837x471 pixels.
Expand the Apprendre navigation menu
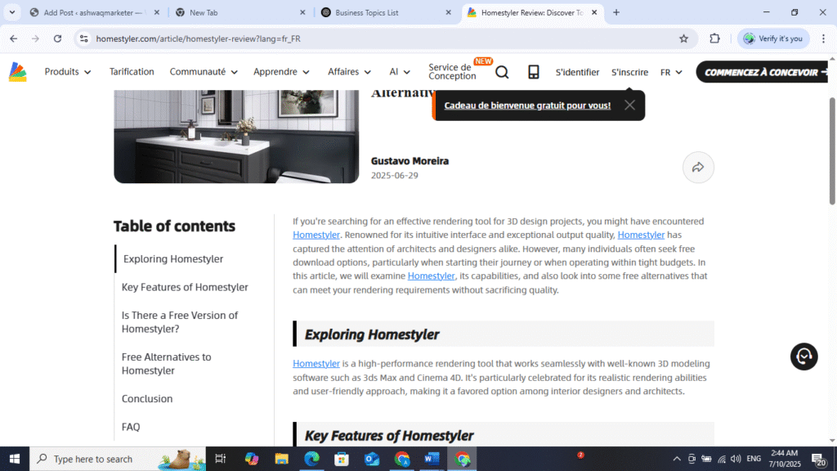[281, 72]
